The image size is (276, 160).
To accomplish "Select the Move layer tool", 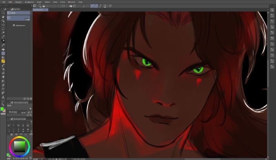I will click(3, 25).
